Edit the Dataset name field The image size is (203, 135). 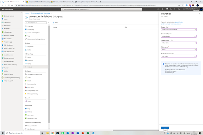pyautogui.click(x=179, y=43)
